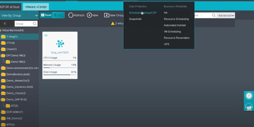254x127 pixels.
Task: Open Resource Reservation menu item
Action: coord(177,38)
